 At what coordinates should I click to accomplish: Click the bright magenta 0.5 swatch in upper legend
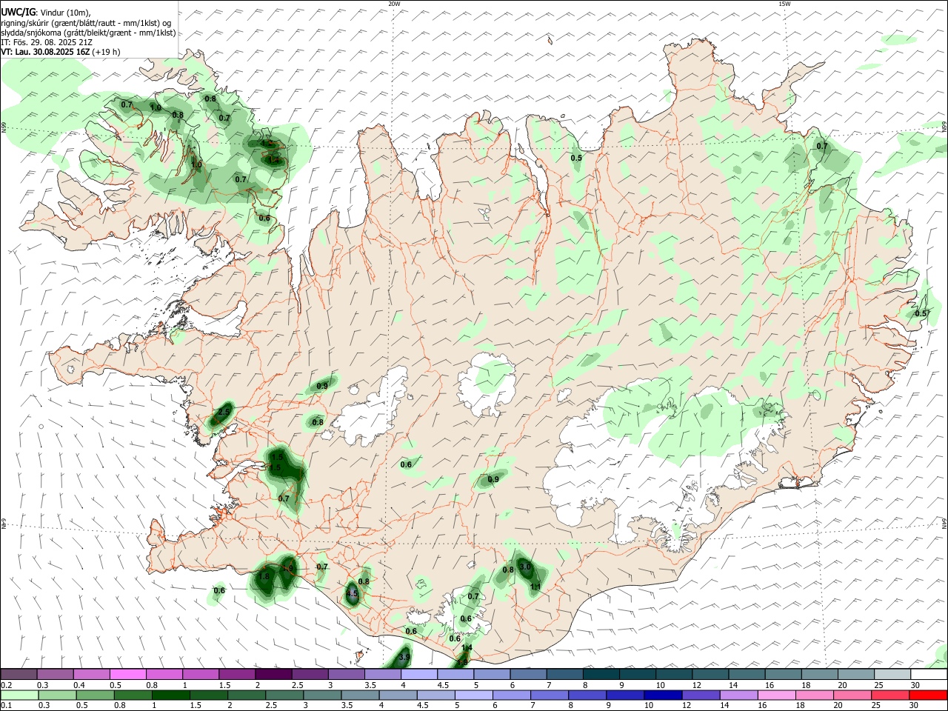point(127,675)
